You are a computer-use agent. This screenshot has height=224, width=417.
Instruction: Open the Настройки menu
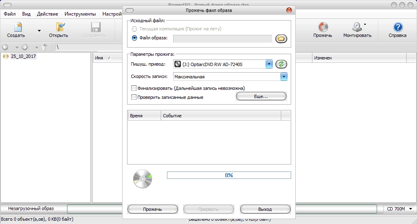coord(112,14)
